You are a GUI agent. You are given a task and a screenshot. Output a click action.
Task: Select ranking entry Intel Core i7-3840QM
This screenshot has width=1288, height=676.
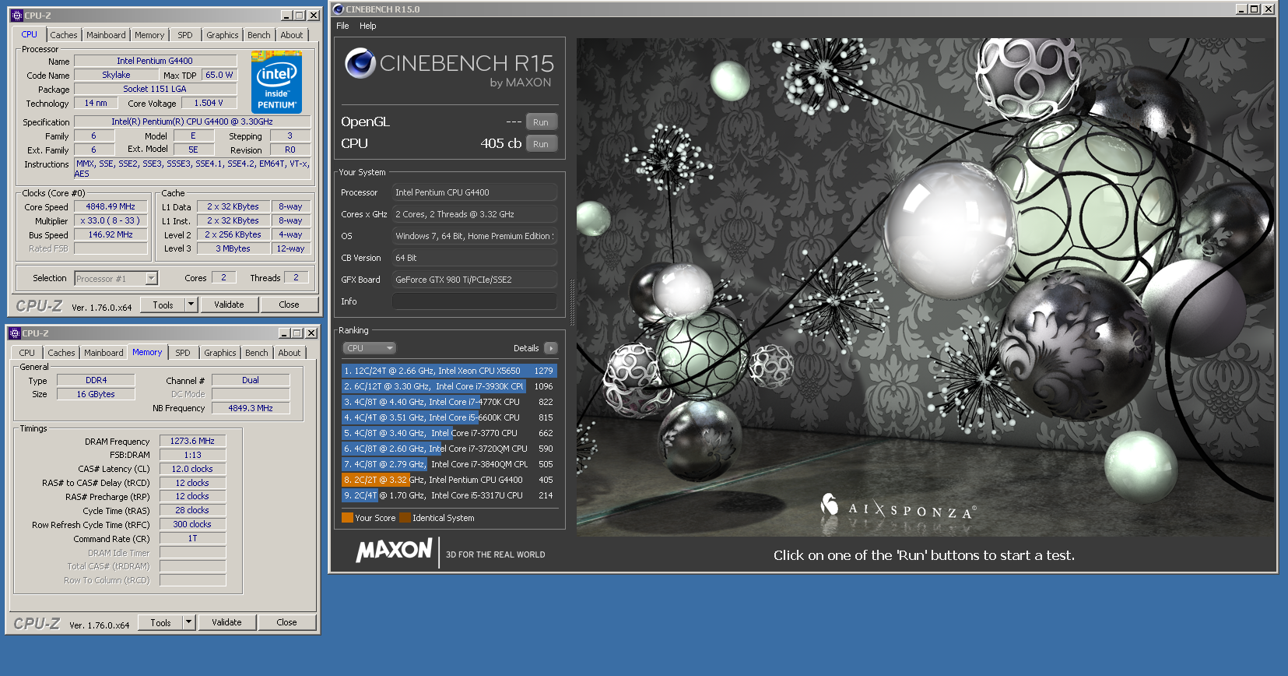point(449,464)
